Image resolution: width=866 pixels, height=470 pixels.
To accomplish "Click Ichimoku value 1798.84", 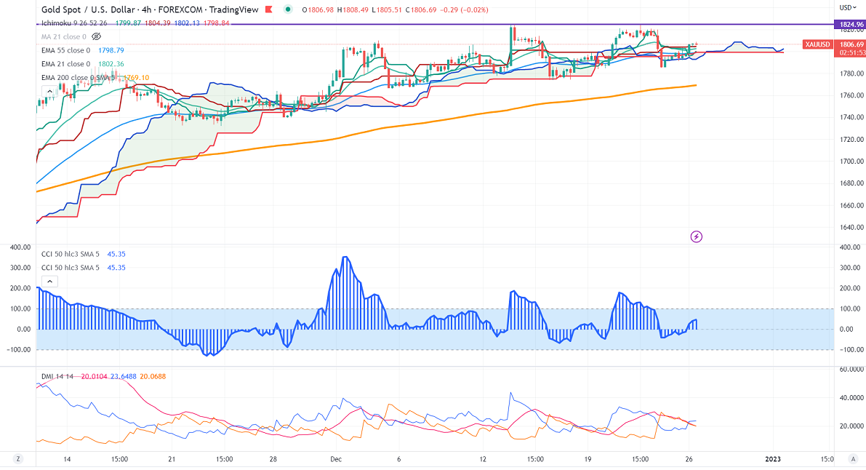I will (x=217, y=23).
